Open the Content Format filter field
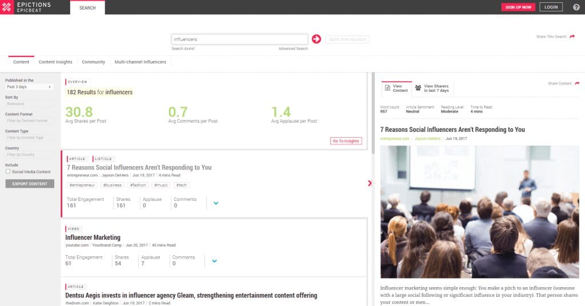585x306 pixels. click(30, 121)
